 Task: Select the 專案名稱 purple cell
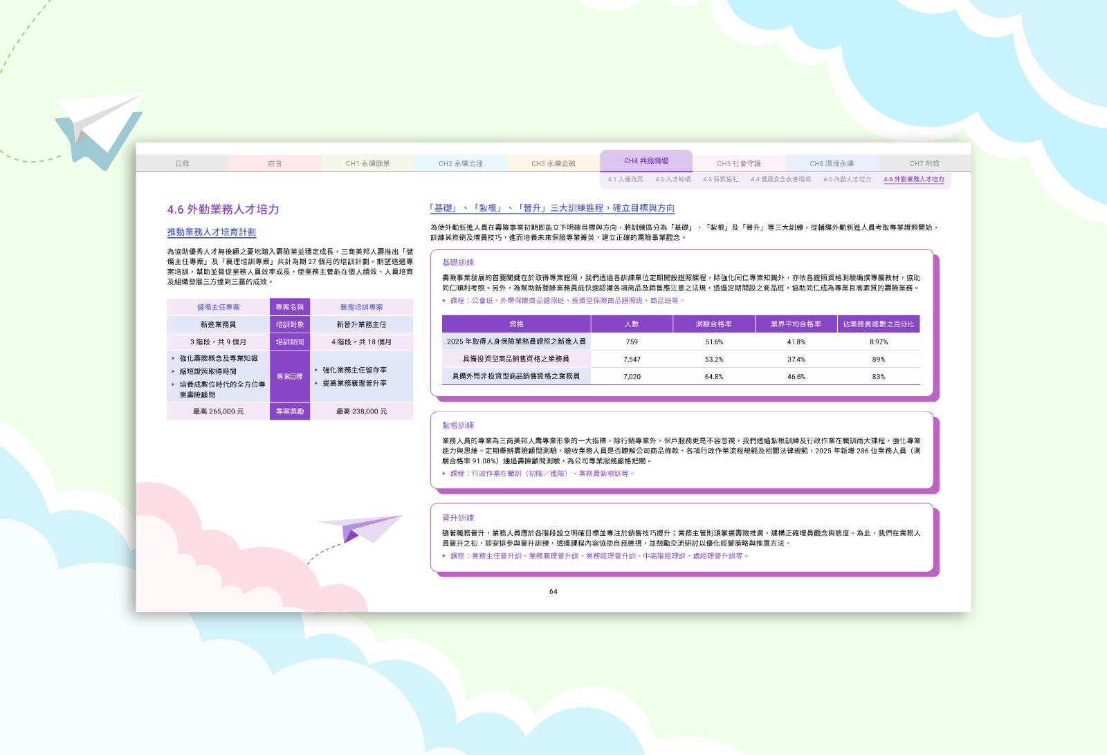click(290, 307)
